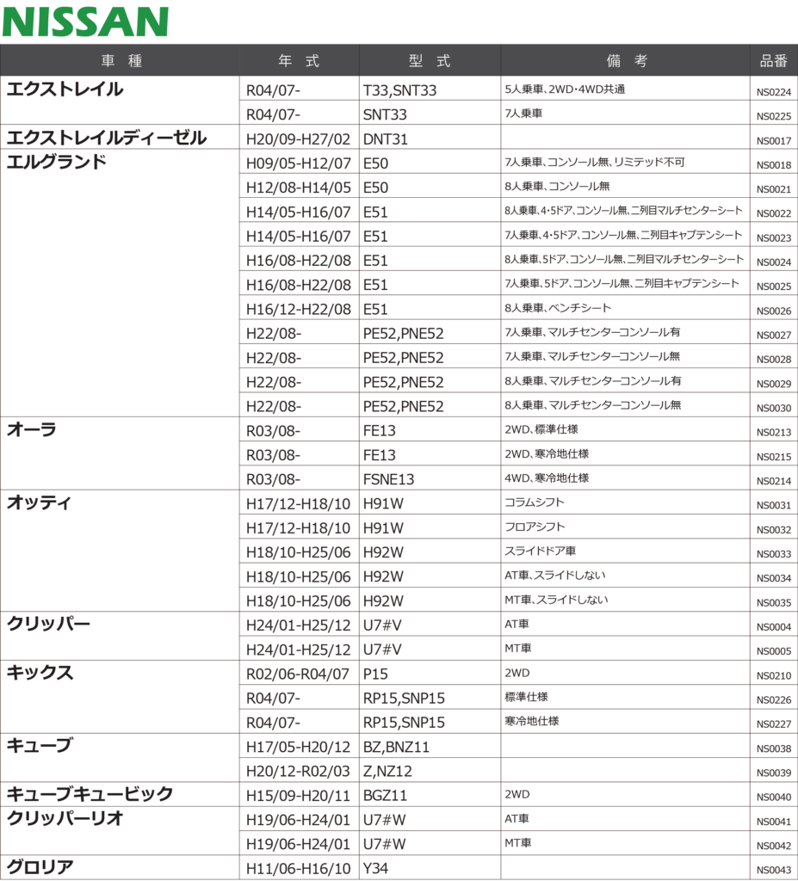Click the green NISSAN logo
The height and width of the screenshot is (881, 798).
point(85,22)
